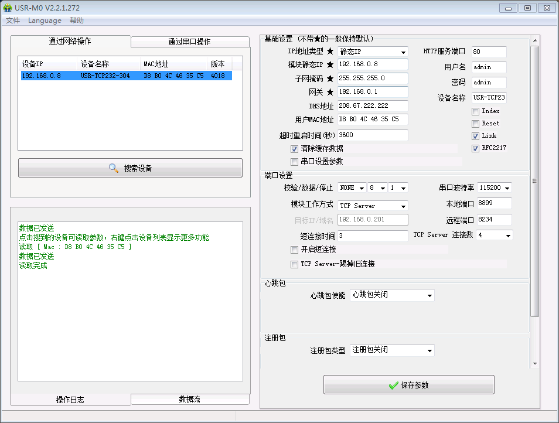Toggle the 清除缓存数据 checkbox

point(295,149)
